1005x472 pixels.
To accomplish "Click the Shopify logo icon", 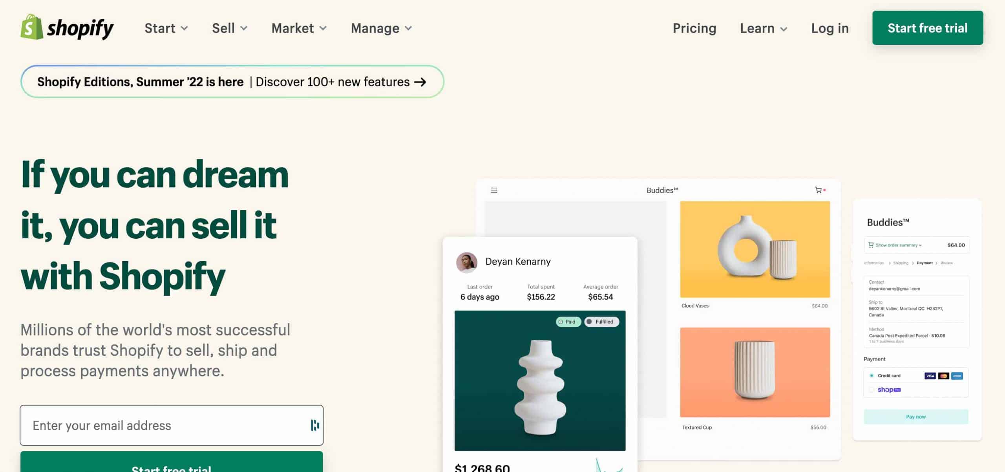I will [x=31, y=27].
